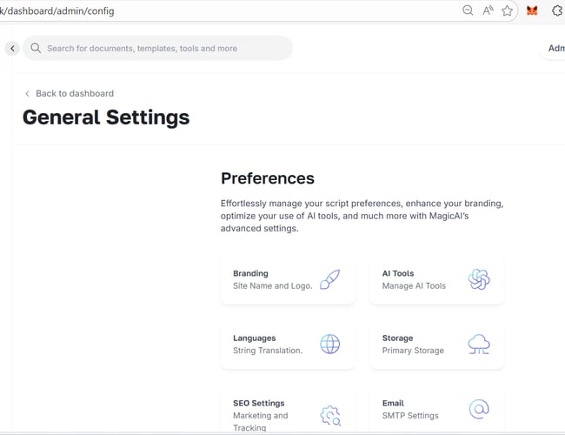Image resolution: width=565 pixels, height=435 pixels.
Task: Click the browser zoom magnifier icon
Action: click(x=468, y=11)
